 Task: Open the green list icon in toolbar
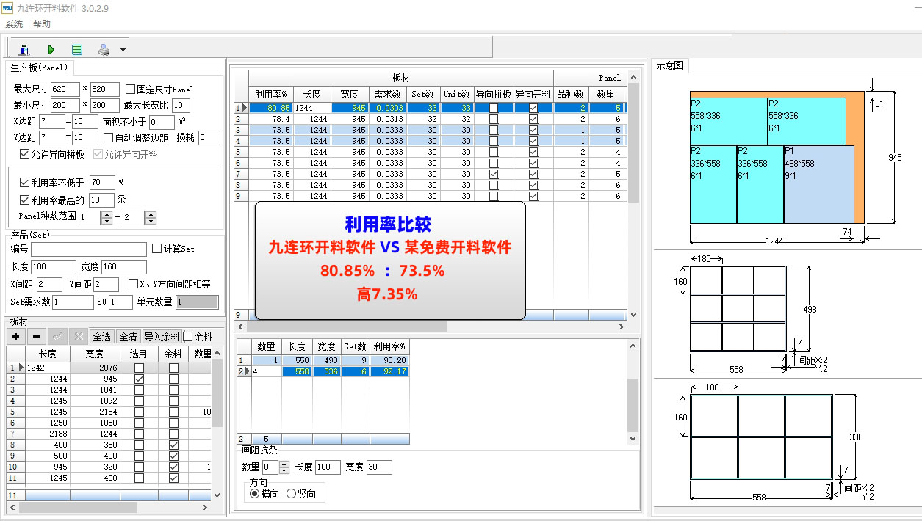(x=77, y=50)
